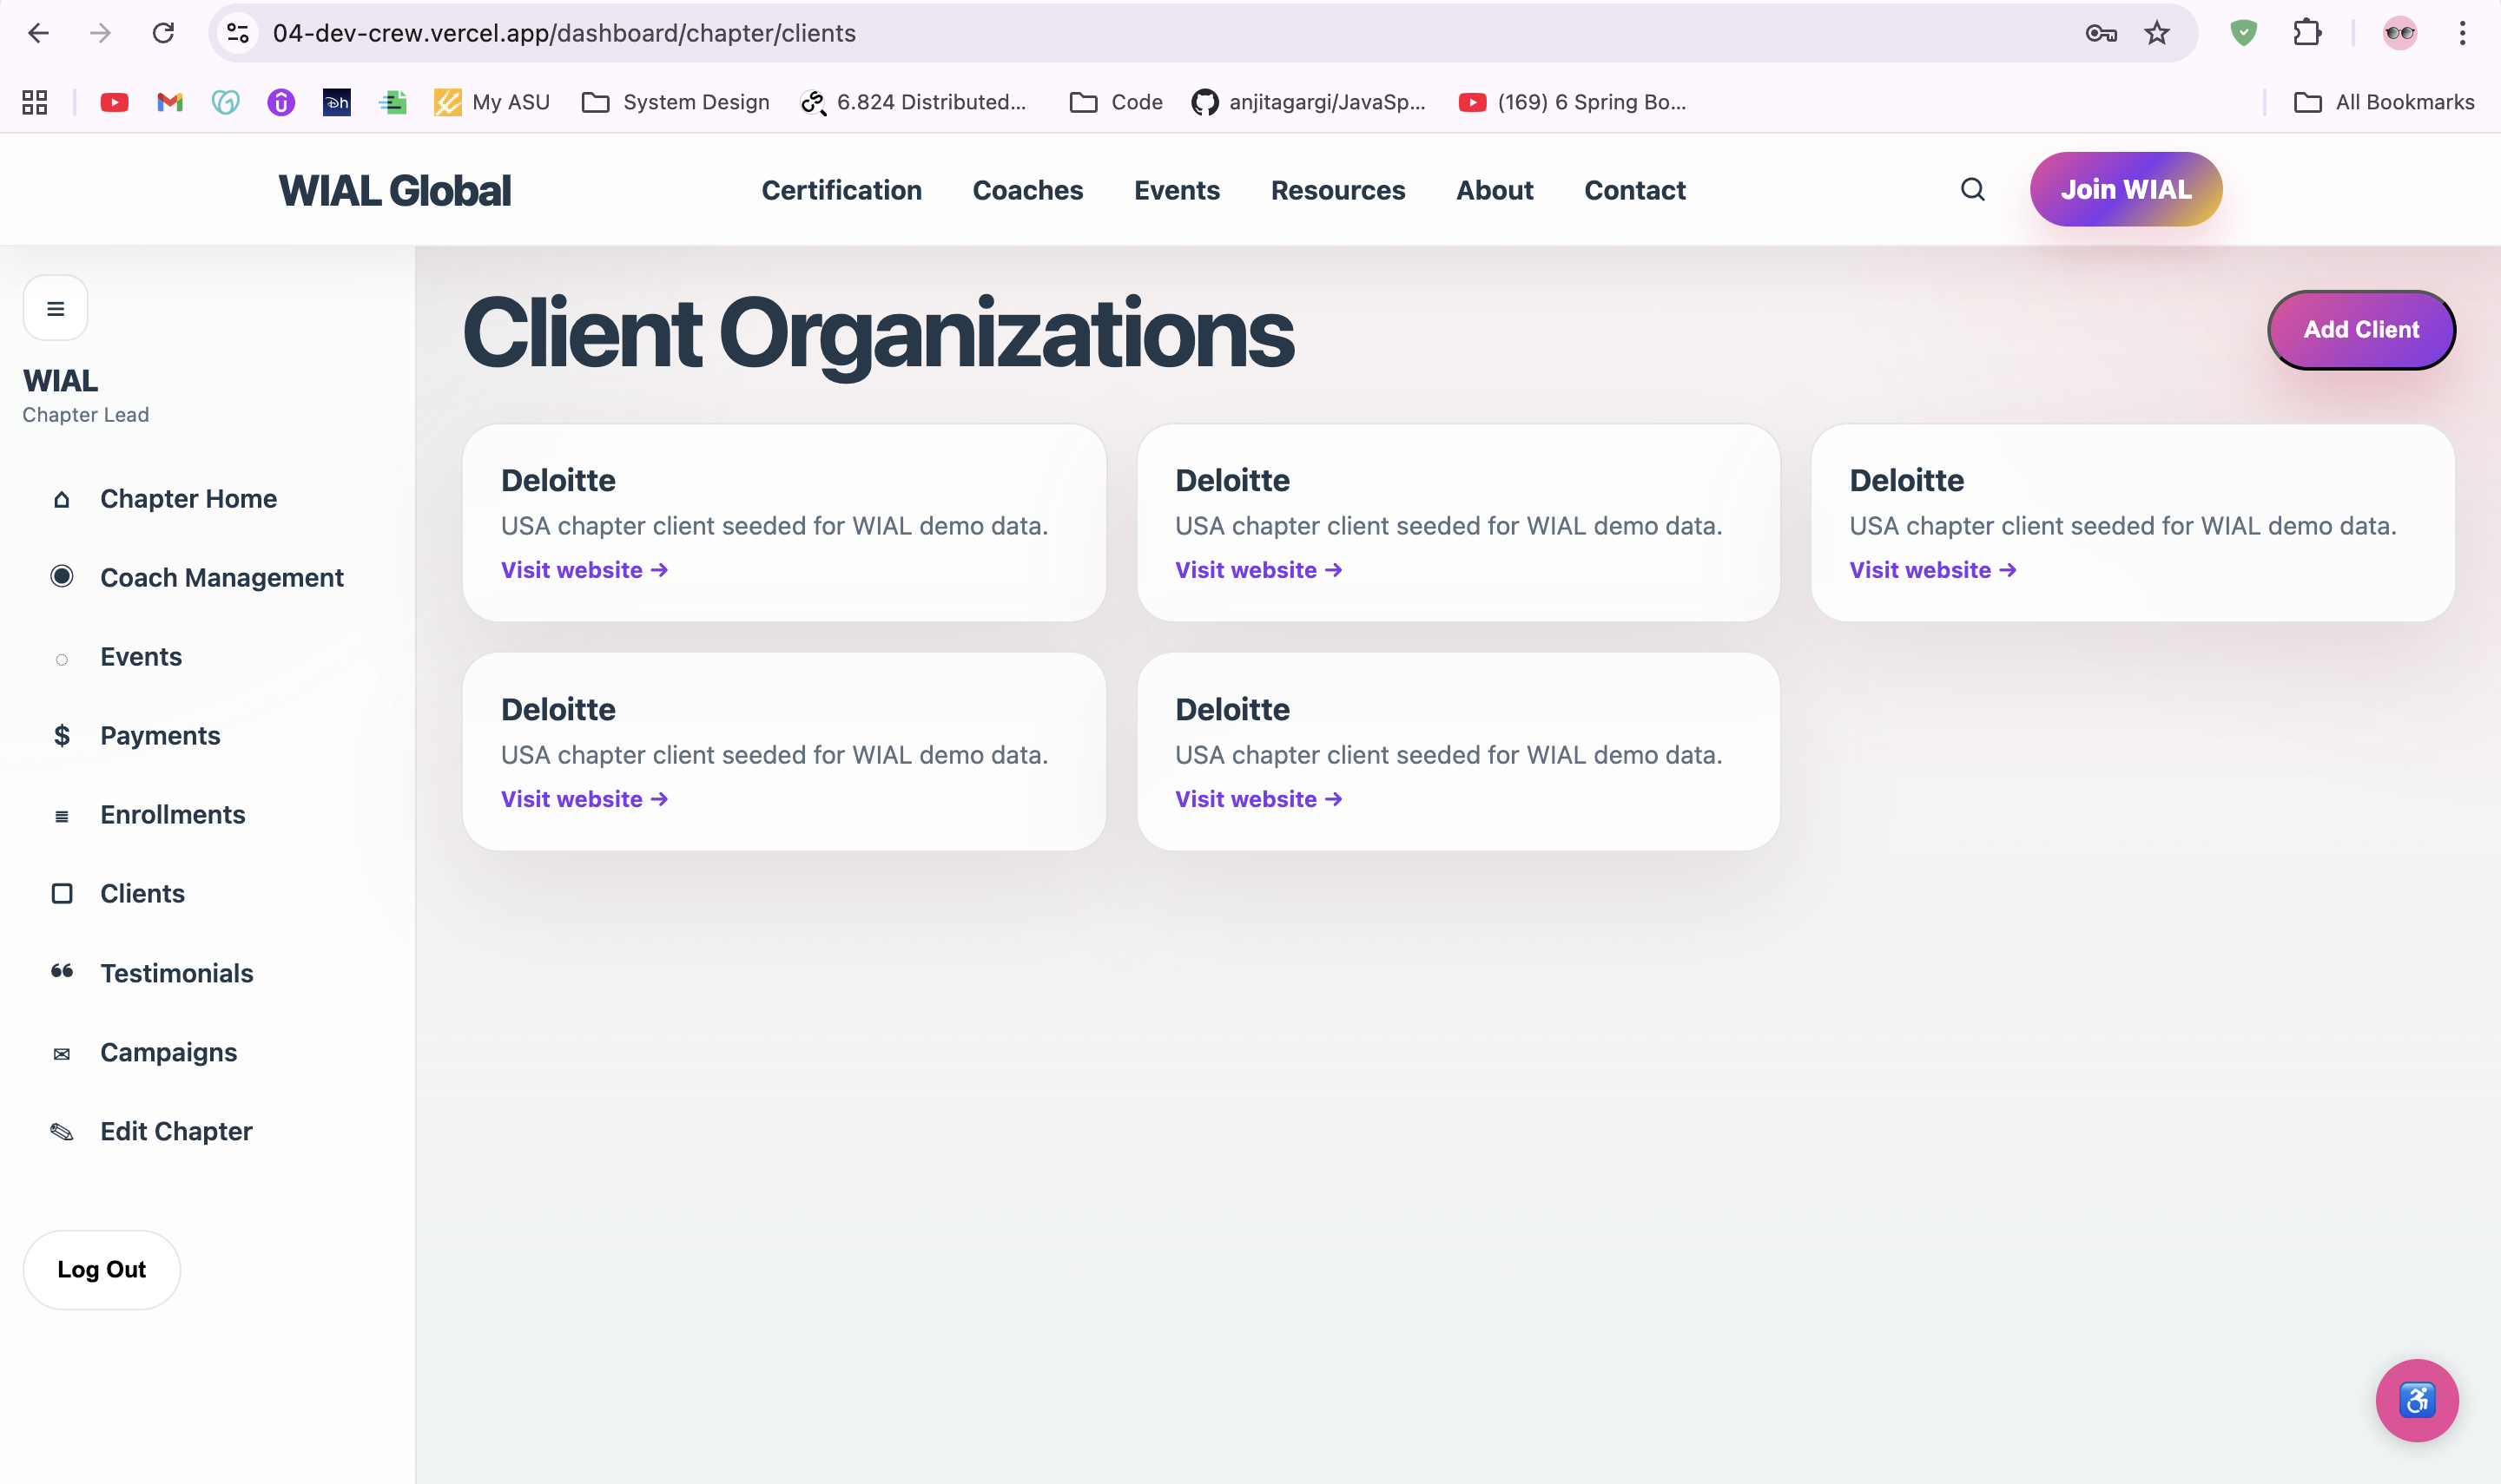This screenshot has height=1484, width=2501.
Task: Select Coach Management in sidebar
Action: point(221,577)
